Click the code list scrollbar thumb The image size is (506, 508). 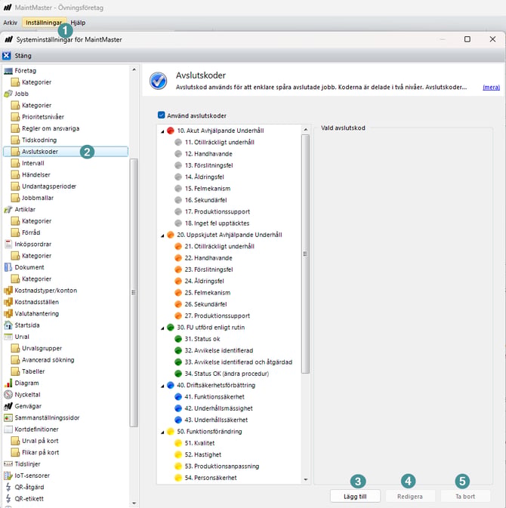305,254
